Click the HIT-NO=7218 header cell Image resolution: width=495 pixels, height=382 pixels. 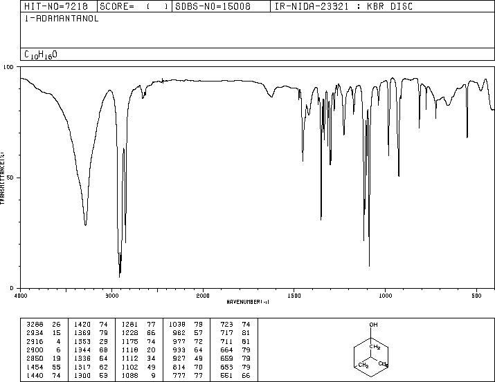pyautogui.click(x=59, y=6)
